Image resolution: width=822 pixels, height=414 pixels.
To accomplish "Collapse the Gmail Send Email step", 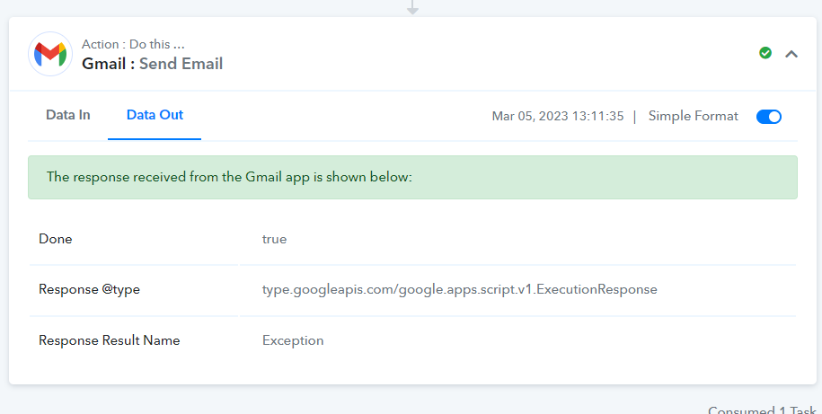I will [x=791, y=54].
